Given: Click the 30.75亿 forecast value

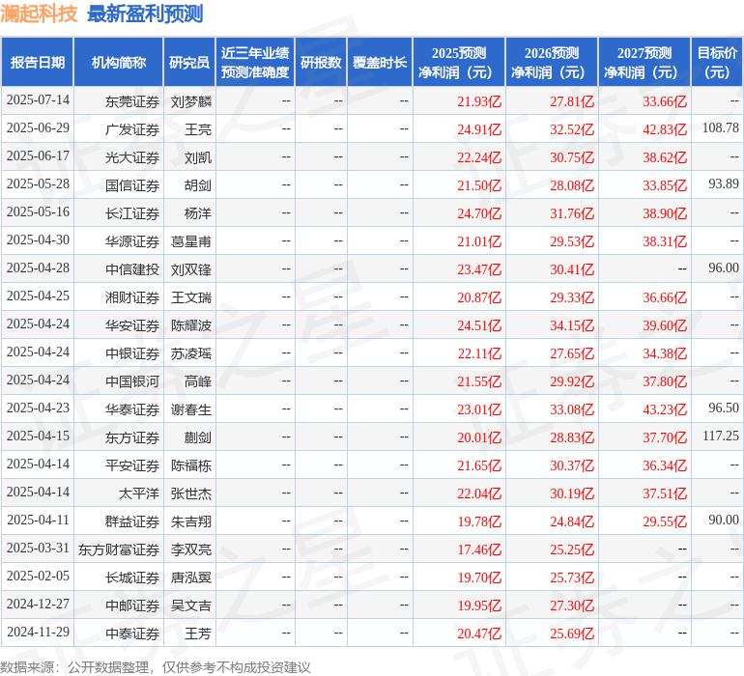Looking at the screenshot, I should [x=572, y=157].
